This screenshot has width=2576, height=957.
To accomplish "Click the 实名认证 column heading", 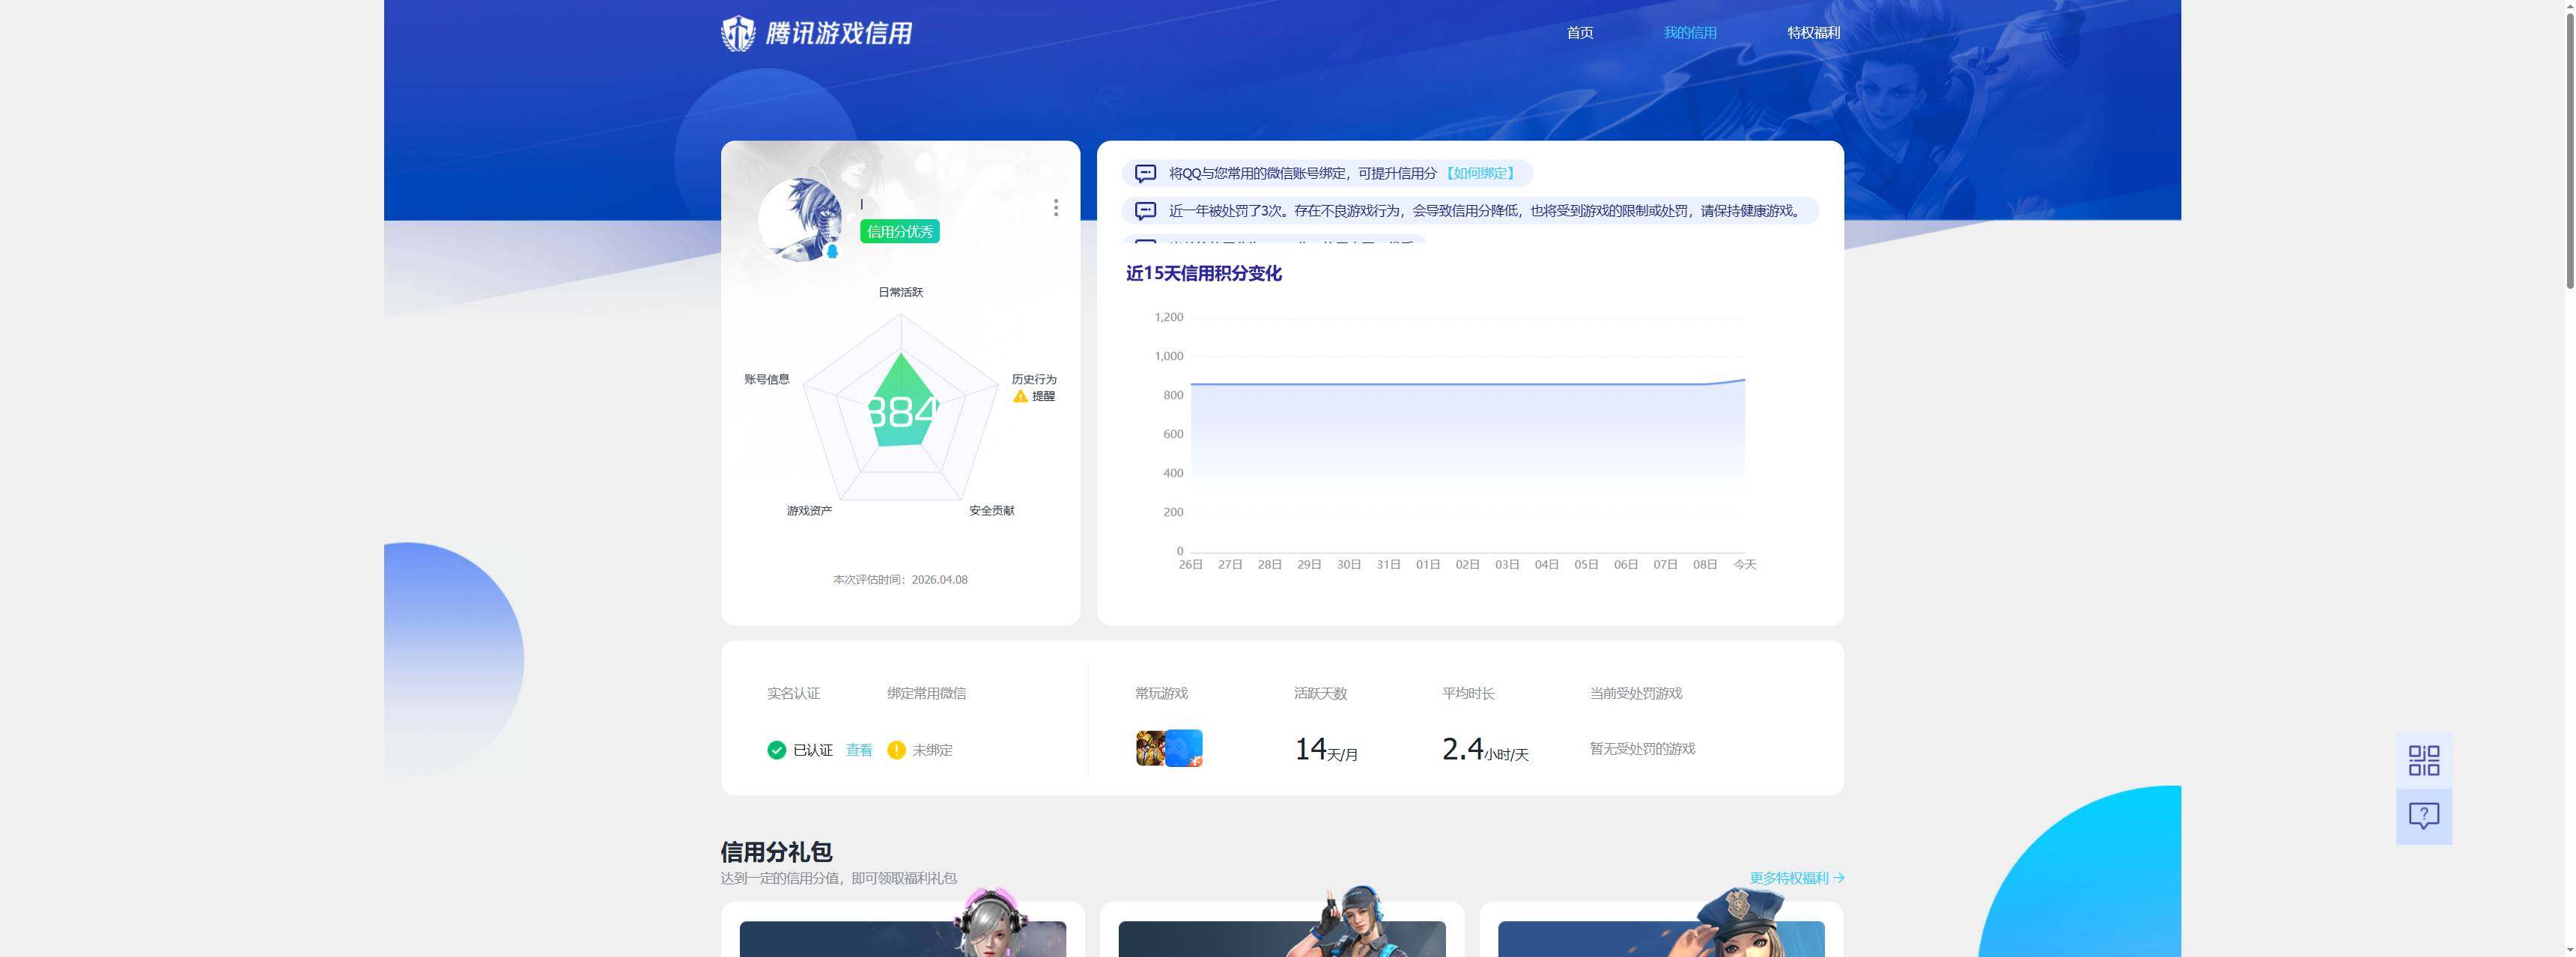I will 793,694.
